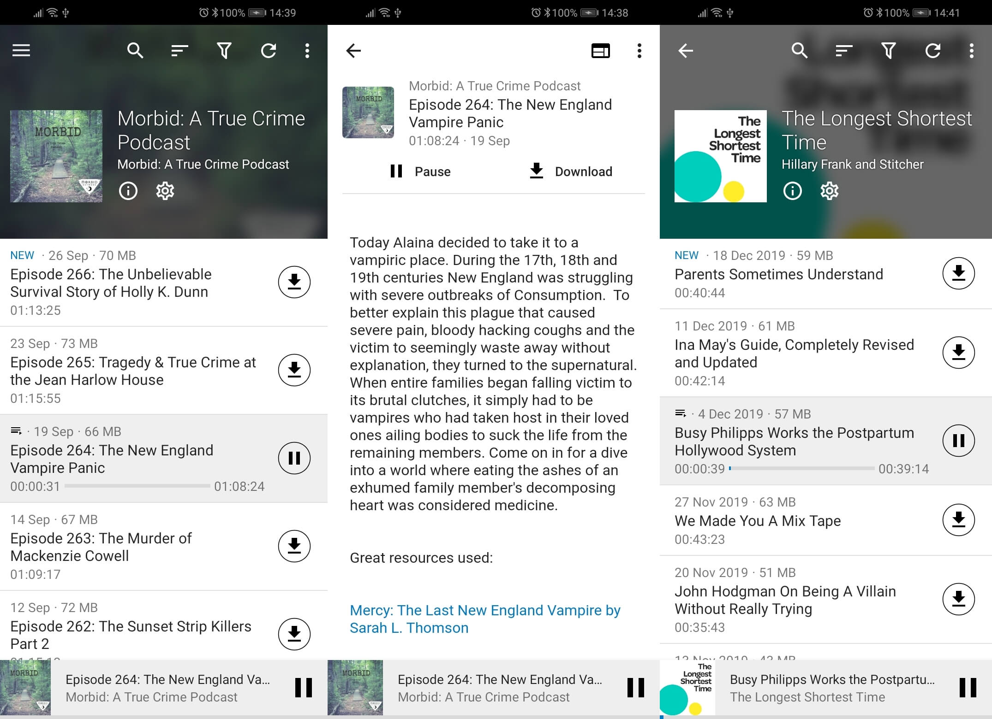
Task: Pause playback in Morbid list mini player
Action: tap(304, 688)
